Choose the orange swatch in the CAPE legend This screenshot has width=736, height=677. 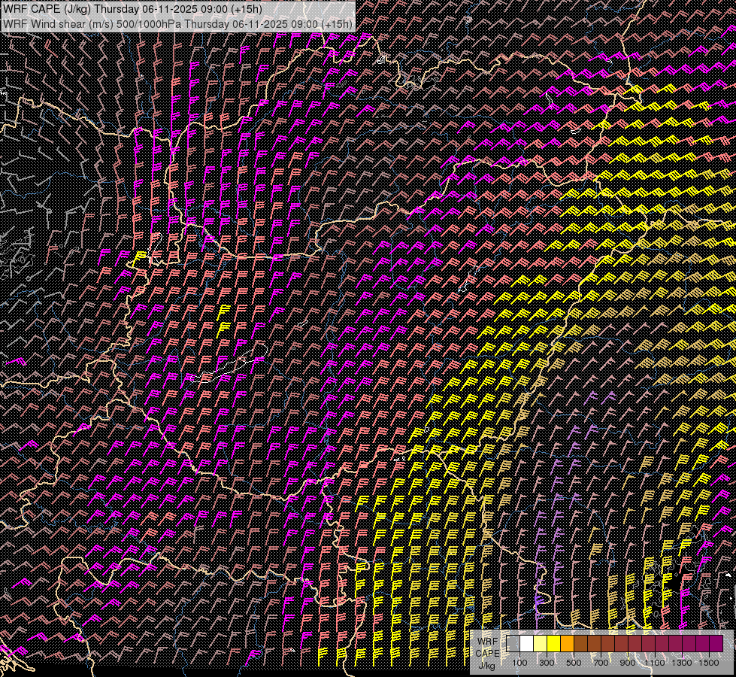tap(567, 643)
